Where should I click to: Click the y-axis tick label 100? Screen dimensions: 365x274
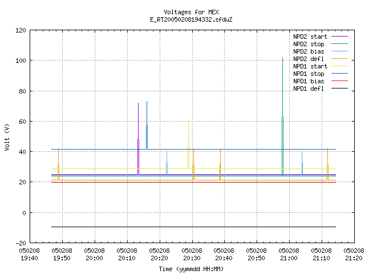coord(21,61)
